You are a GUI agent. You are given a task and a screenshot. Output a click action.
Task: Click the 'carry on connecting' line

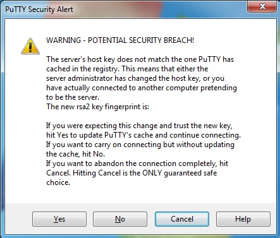140,145
